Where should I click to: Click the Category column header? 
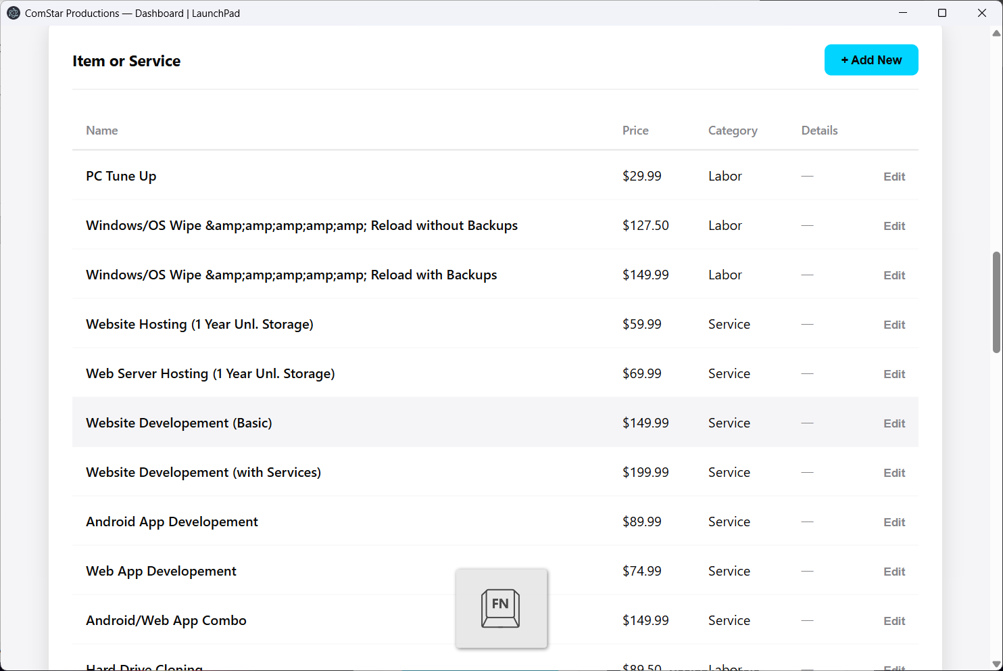732,131
